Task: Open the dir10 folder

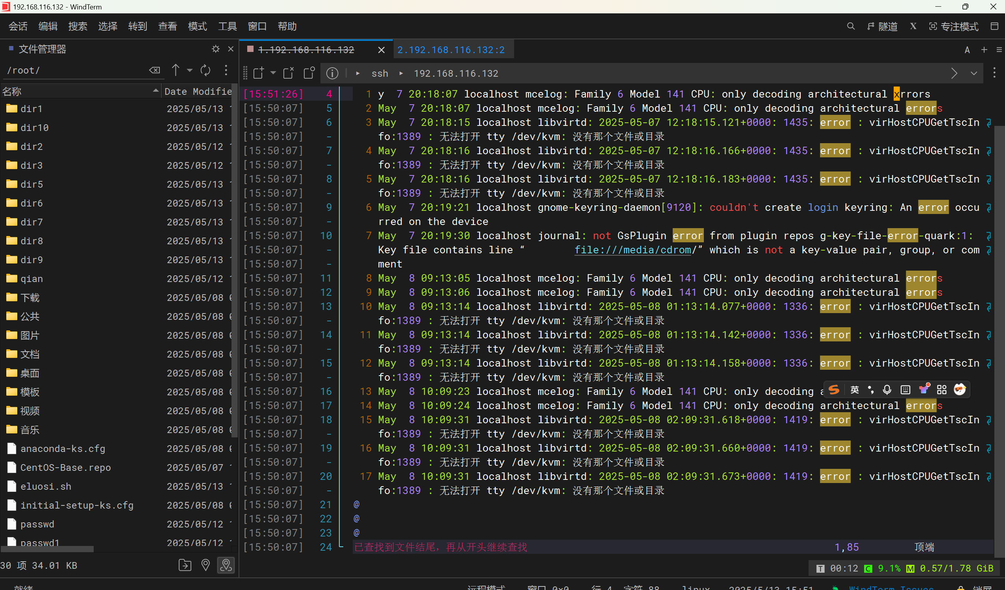Action: [34, 127]
